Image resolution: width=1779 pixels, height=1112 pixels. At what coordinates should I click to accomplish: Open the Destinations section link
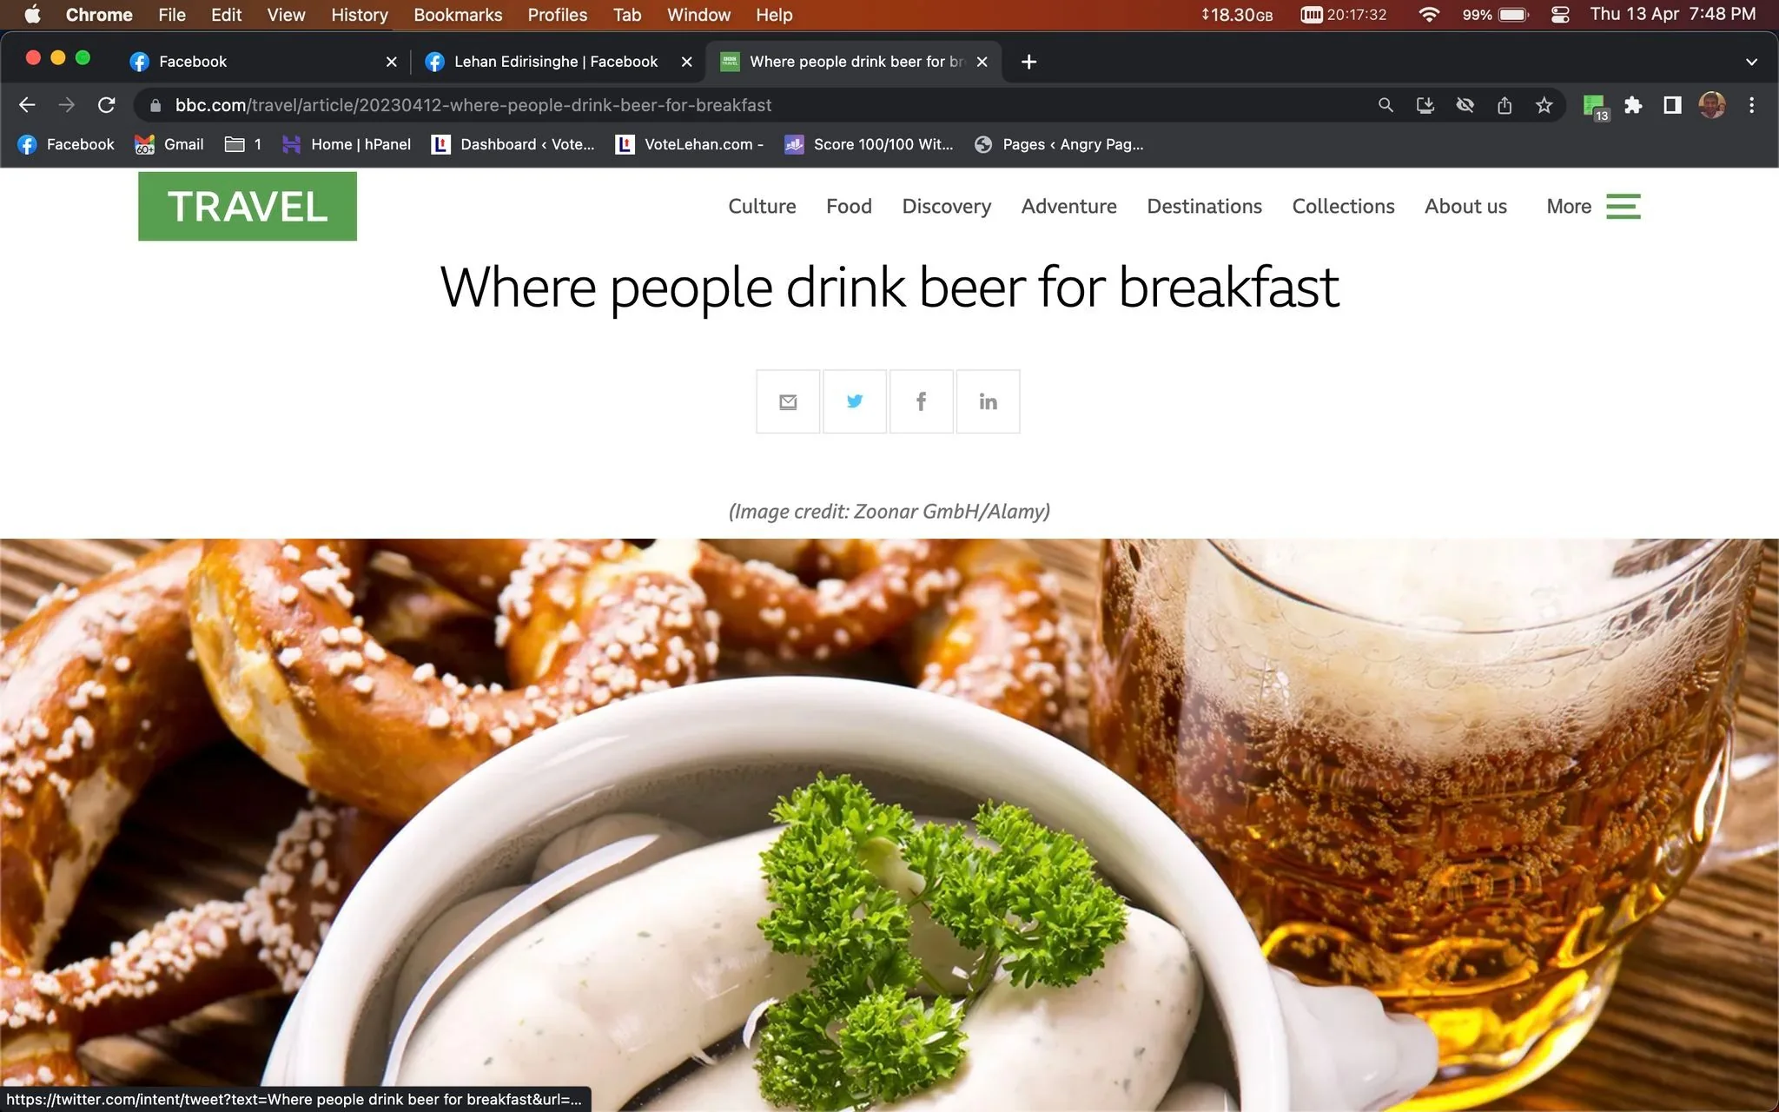[1204, 206]
